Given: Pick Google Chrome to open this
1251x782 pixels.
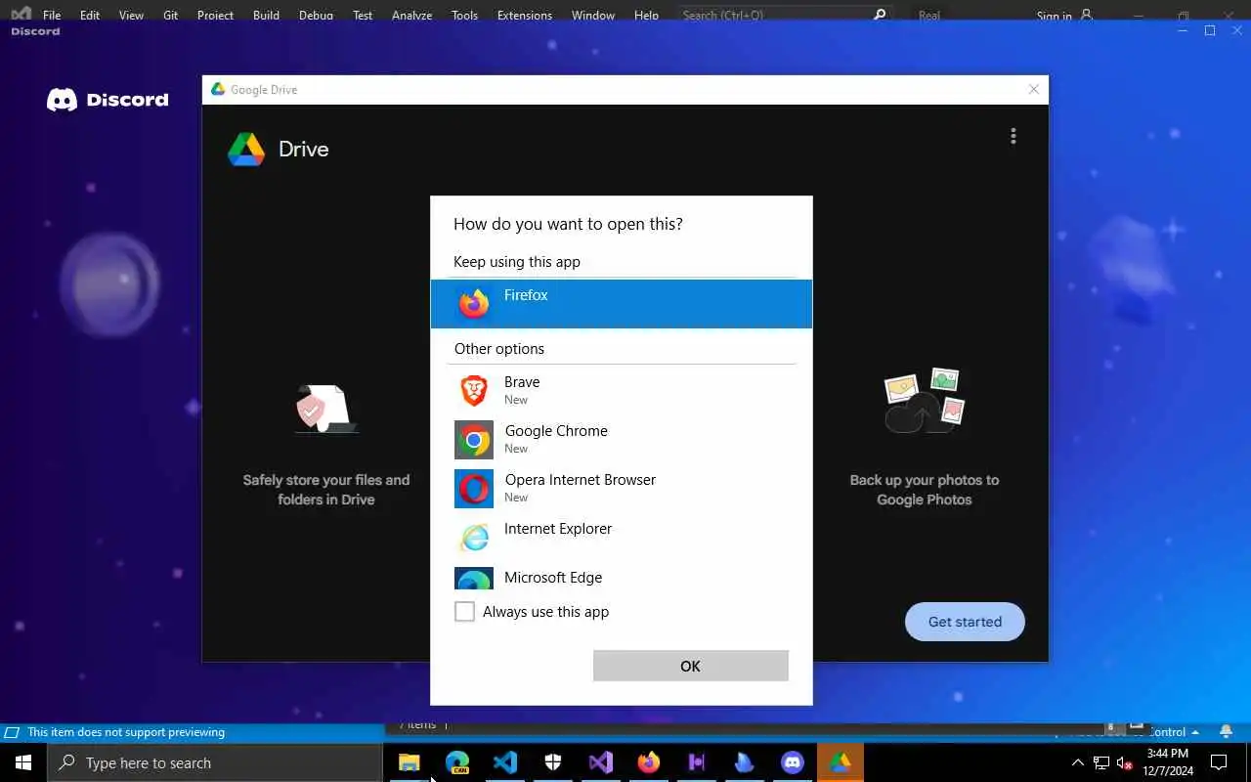Looking at the screenshot, I should point(622,439).
